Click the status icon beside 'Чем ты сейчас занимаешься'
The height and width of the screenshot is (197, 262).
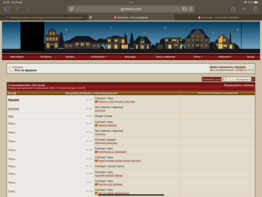coord(96,193)
